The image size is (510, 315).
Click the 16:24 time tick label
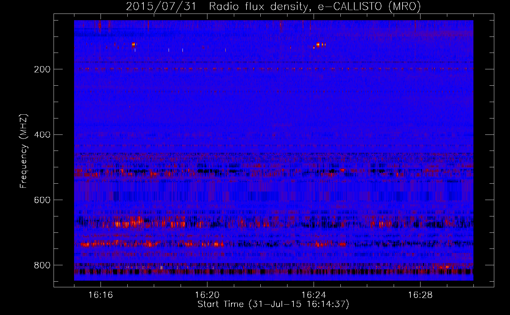tap(314, 295)
